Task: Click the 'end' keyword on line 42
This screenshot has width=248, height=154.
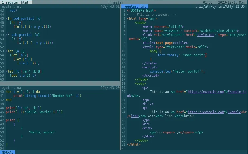Action: [x=9, y=100]
